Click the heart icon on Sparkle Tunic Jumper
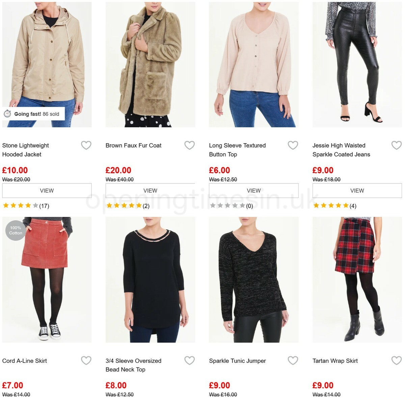The height and width of the screenshot is (398, 405). pyautogui.click(x=293, y=360)
